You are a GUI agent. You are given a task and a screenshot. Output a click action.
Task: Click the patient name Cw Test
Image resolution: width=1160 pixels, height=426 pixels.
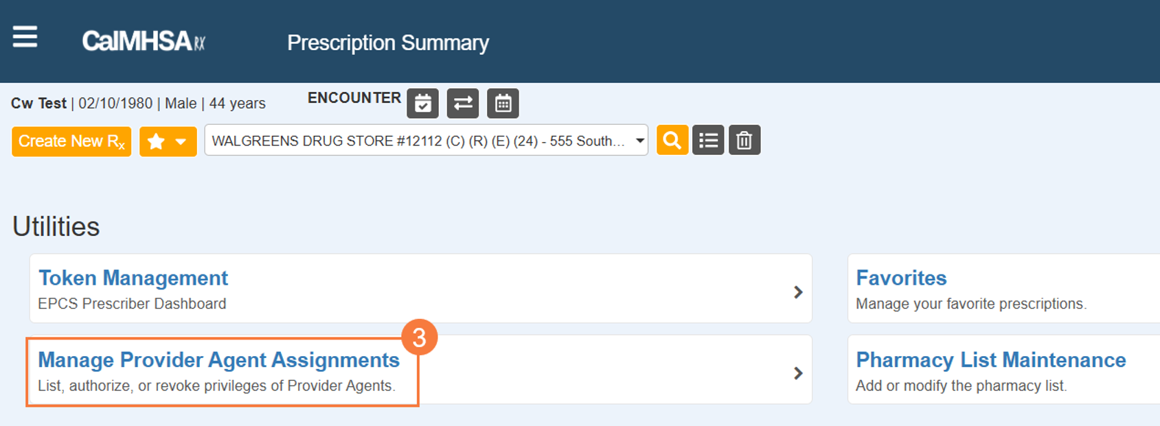point(38,104)
